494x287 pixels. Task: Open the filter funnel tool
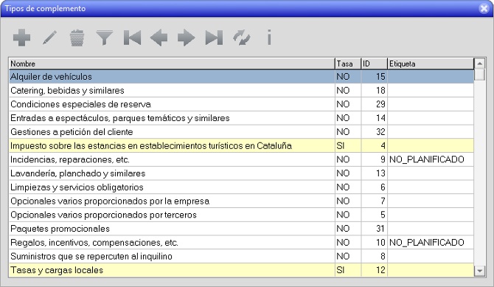(104, 38)
